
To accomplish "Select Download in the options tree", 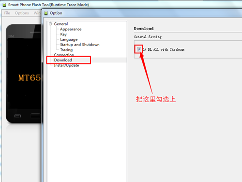I will (63, 60).
